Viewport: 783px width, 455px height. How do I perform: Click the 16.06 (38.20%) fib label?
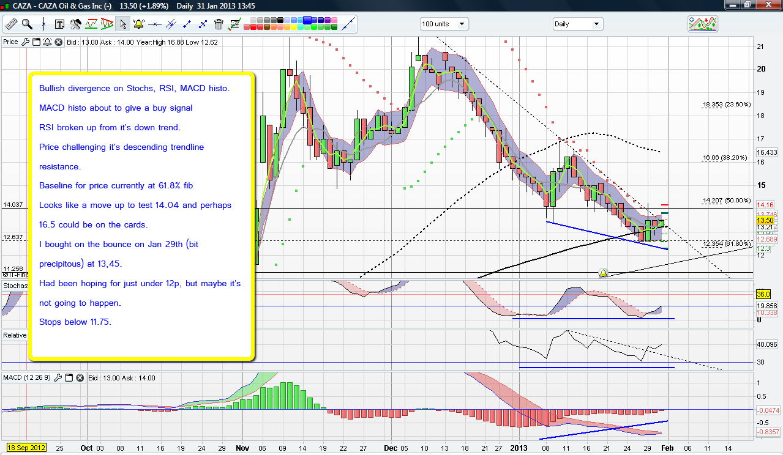[725, 157]
